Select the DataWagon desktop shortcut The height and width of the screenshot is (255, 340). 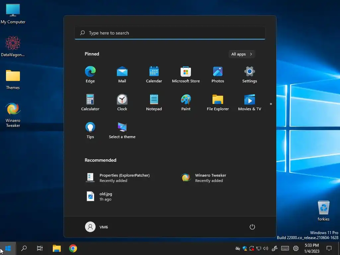click(x=13, y=46)
